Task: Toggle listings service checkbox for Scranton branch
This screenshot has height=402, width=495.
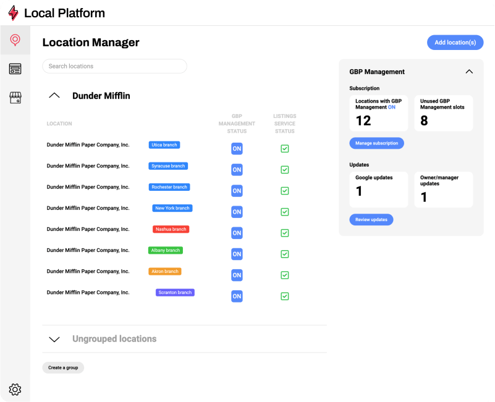Action: pyautogui.click(x=285, y=296)
